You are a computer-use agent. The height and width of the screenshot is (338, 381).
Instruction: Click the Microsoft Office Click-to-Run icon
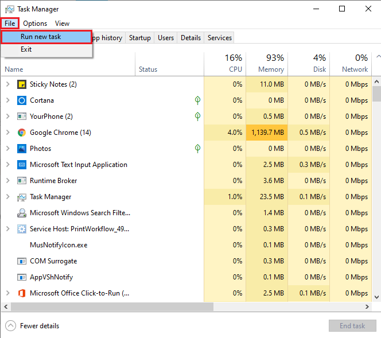tap(22, 293)
